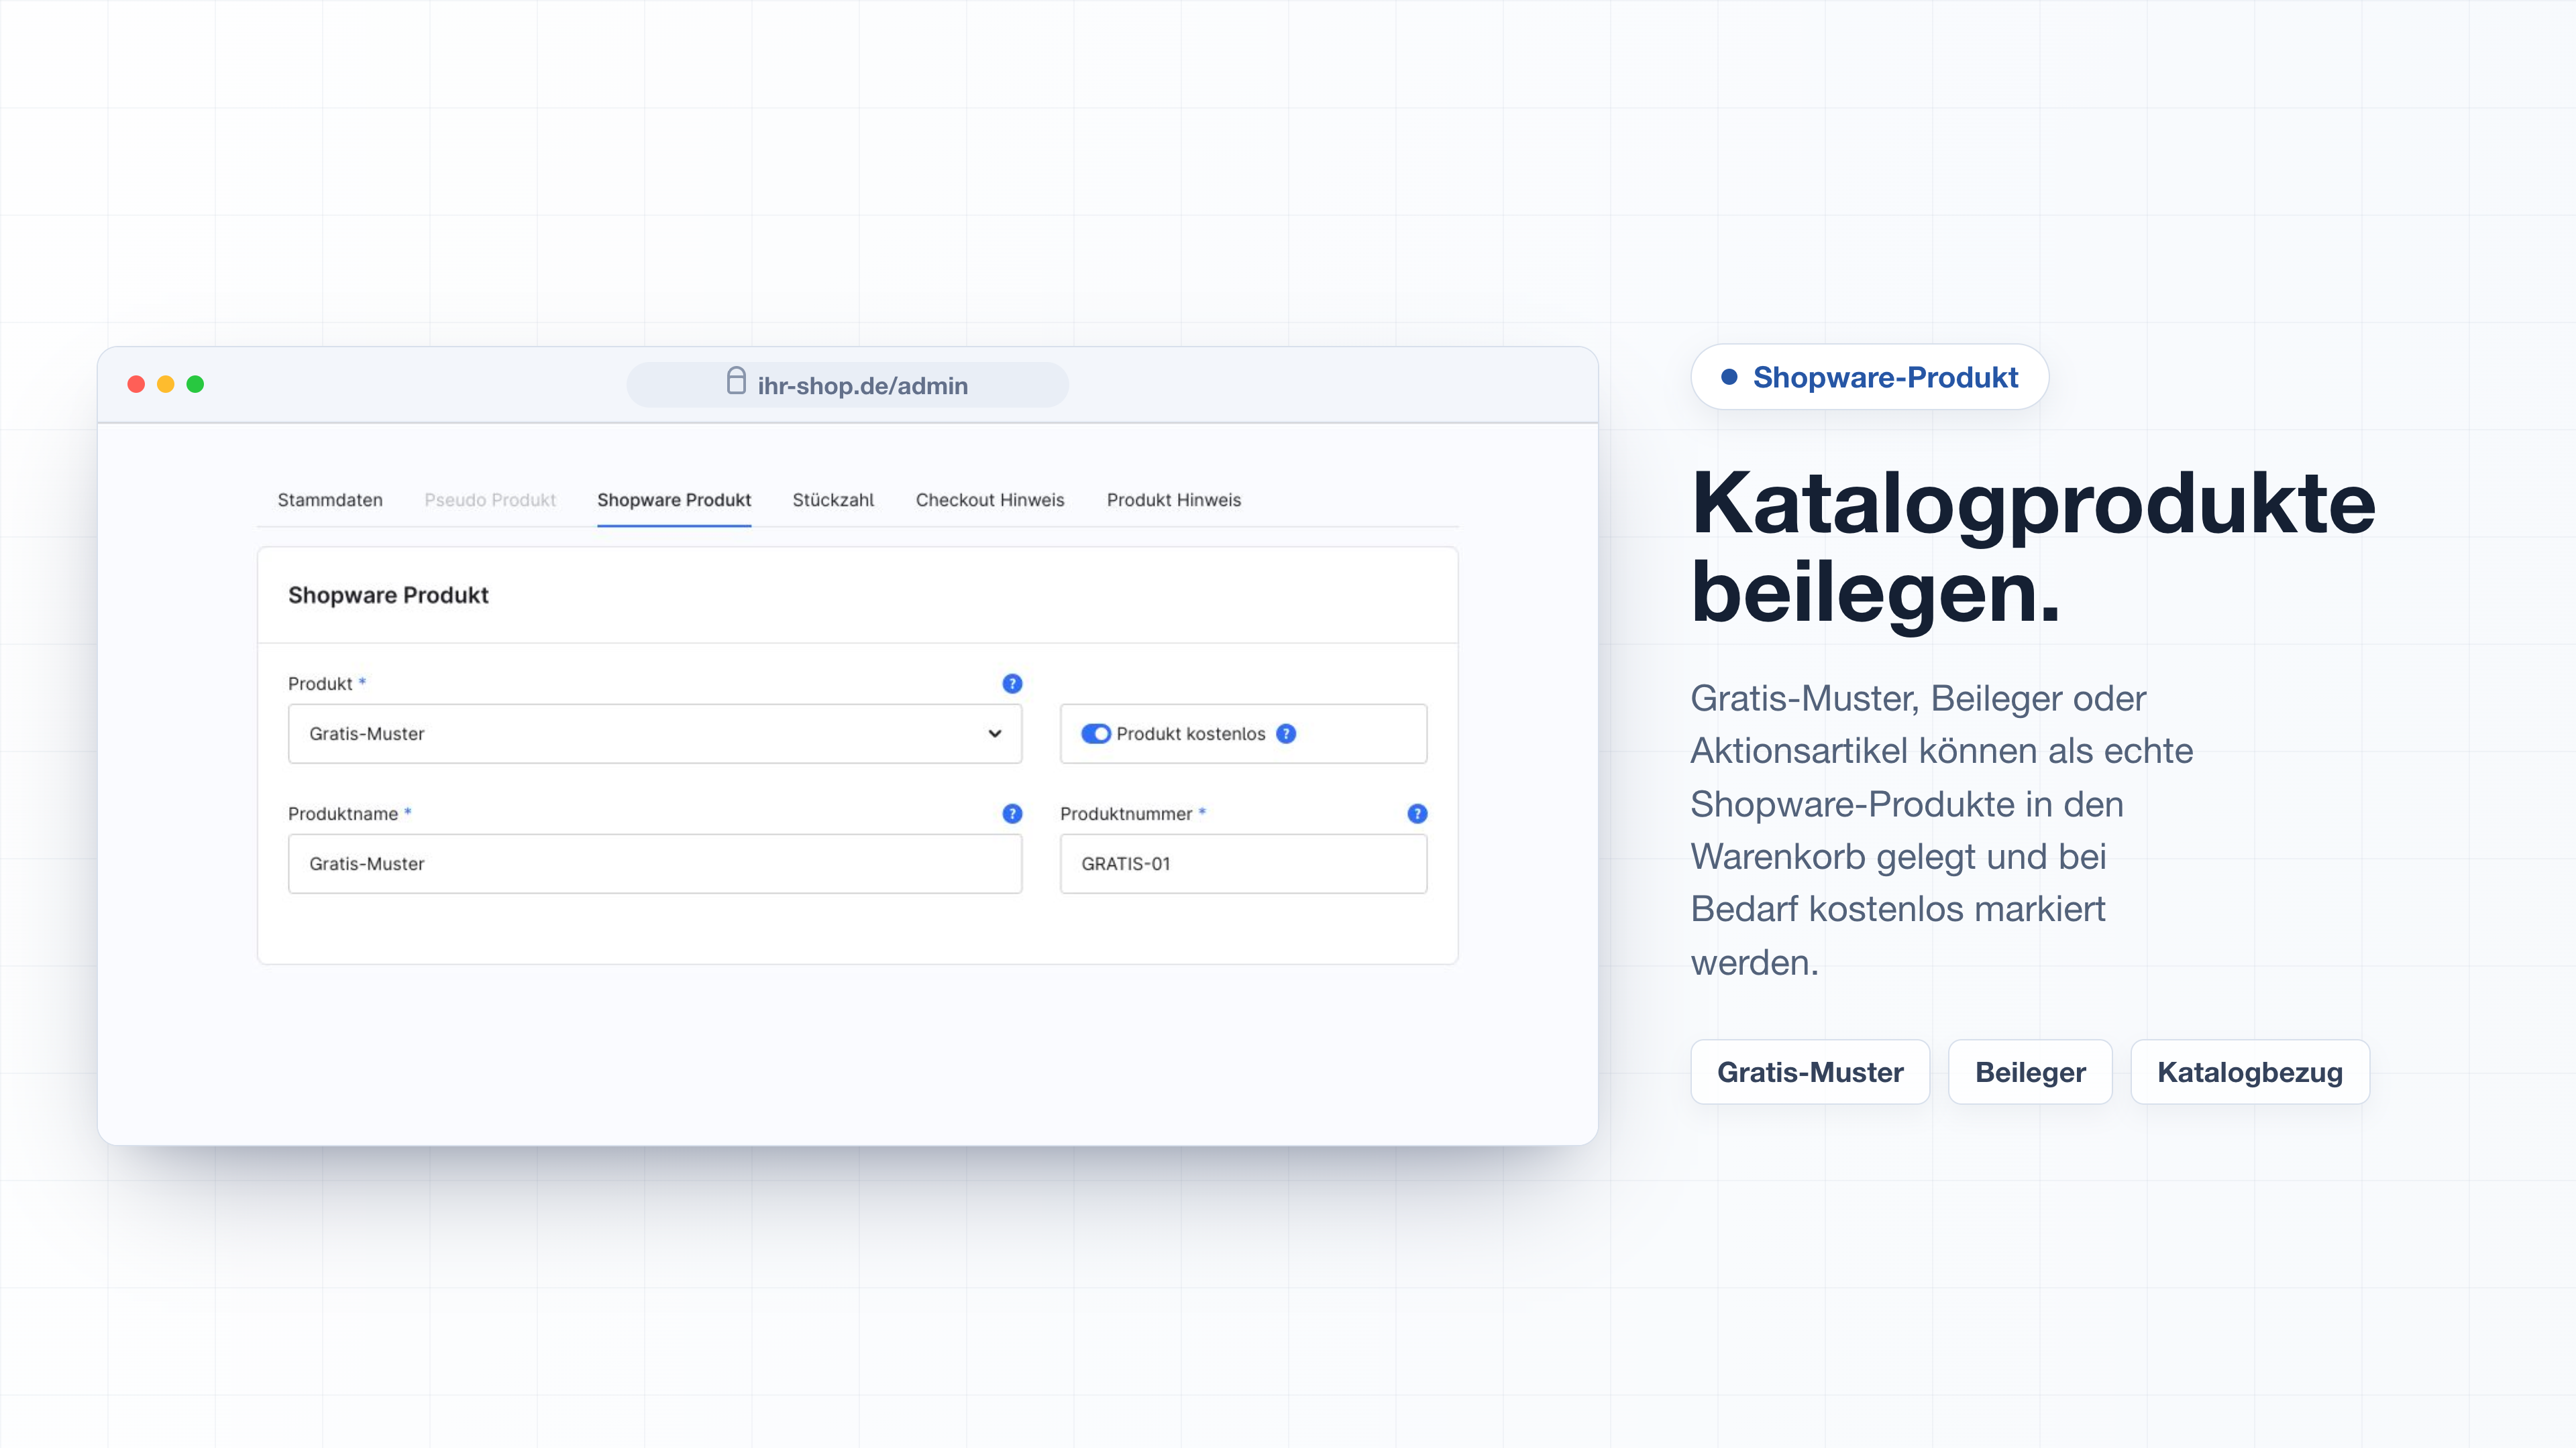
Task: Click the Gratis-Muster tag button
Action: click(x=1810, y=1073)
